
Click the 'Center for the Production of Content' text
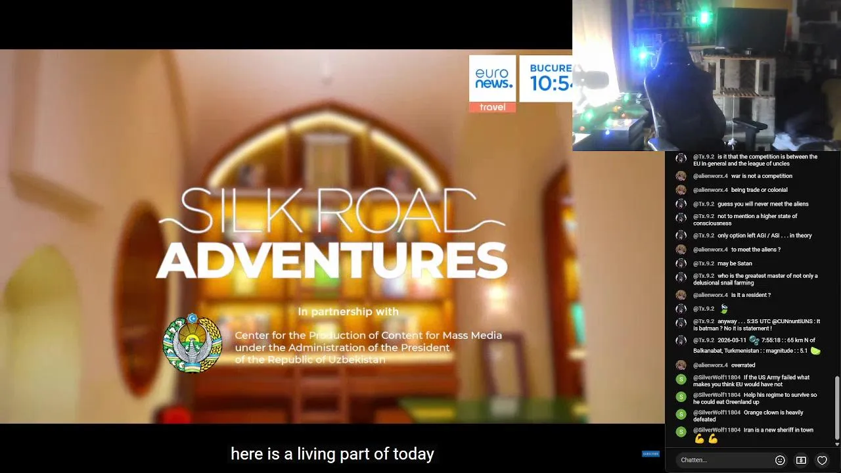pos(369,348)
